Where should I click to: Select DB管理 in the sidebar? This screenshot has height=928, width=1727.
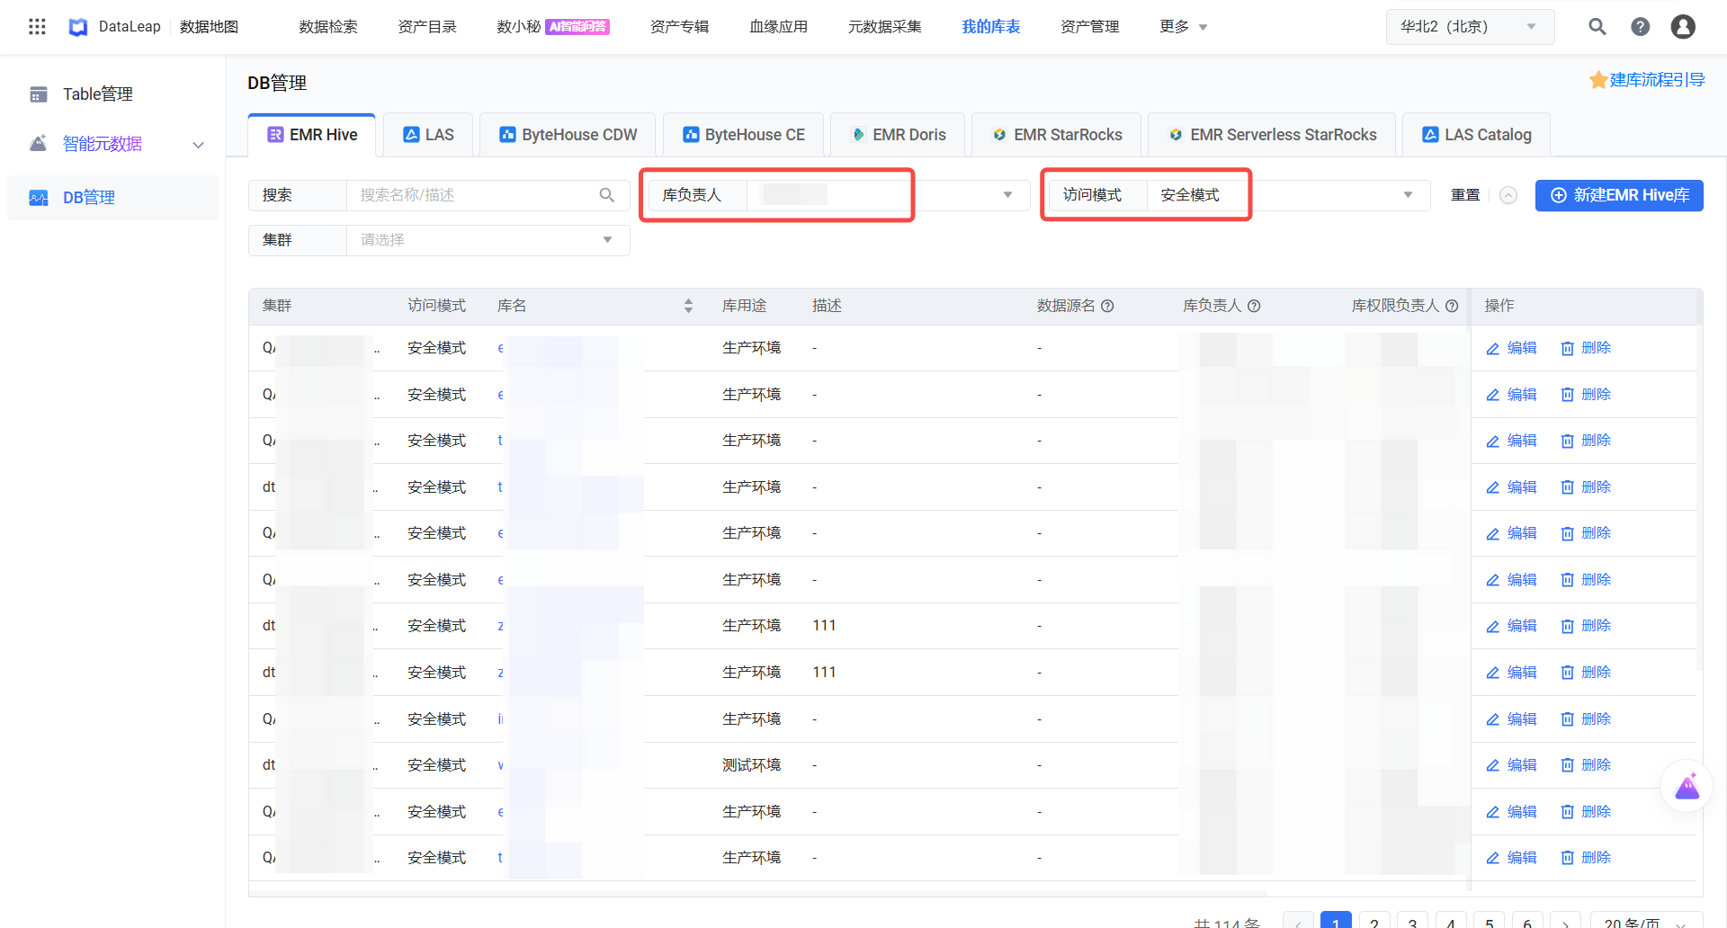point(112,198)
